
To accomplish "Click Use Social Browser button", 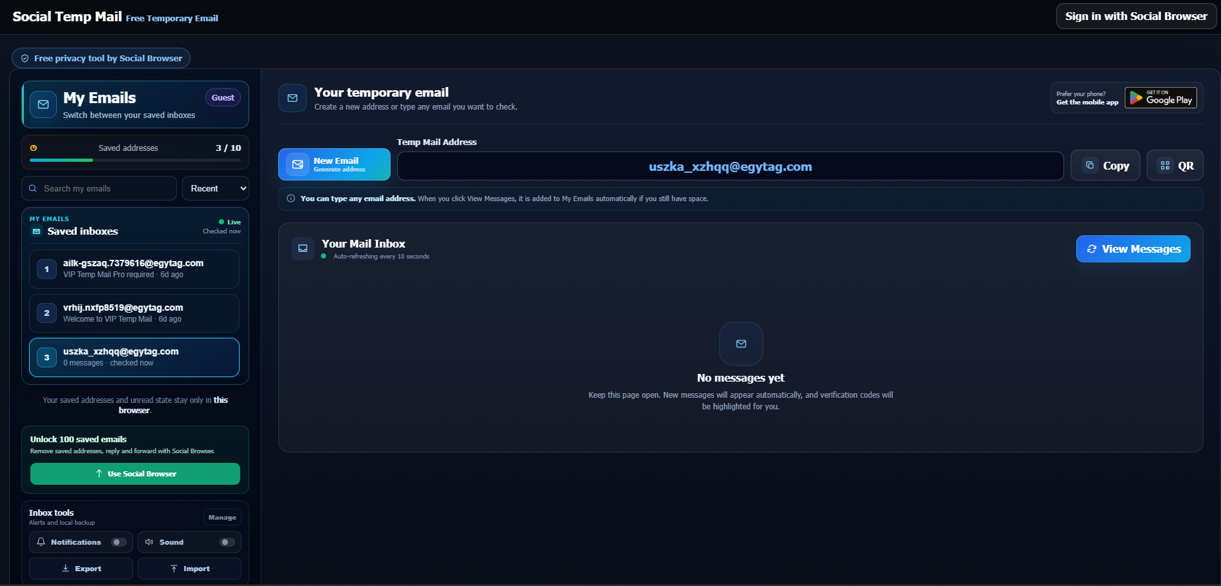I will click(135, 474).
